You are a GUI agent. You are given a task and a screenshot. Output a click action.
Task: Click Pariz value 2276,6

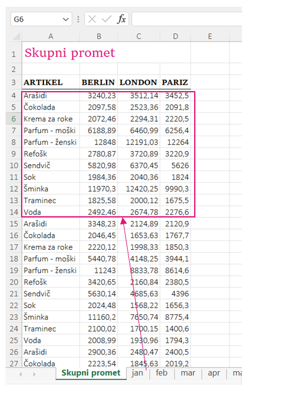point(176,212)
